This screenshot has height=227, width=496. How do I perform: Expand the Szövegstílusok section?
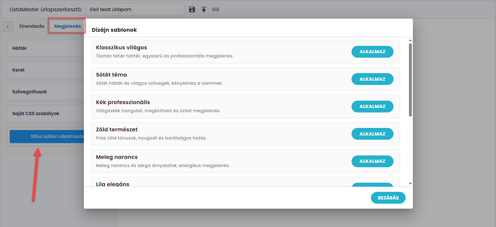click(x=46, y=92)
